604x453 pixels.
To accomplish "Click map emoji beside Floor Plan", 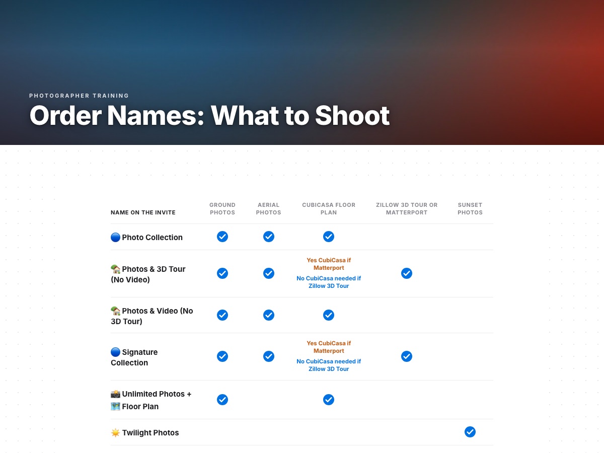I will point(116,406).
